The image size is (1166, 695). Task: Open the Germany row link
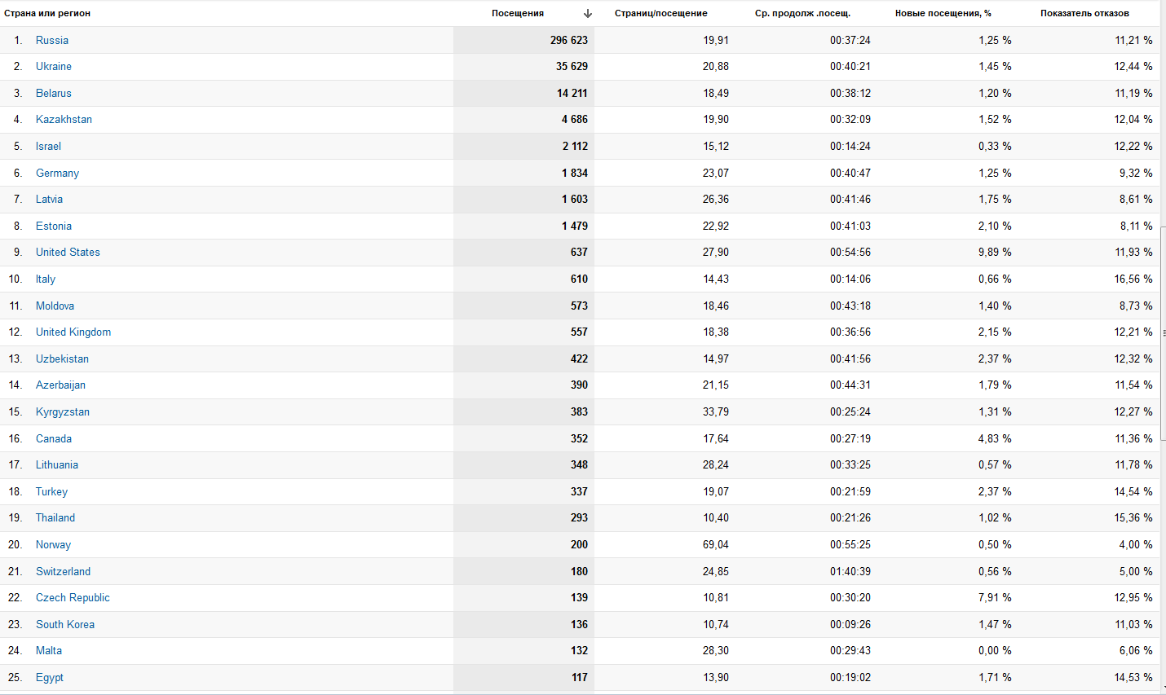(x=57, y=173)
